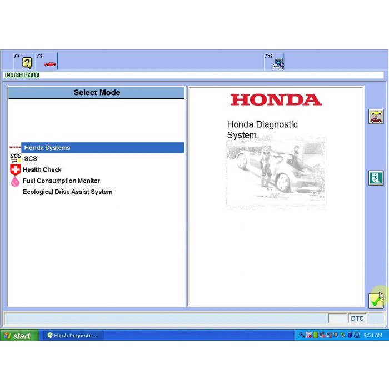389x389 pixels.
Task: Click the pink fuel drop icon
Action: 15,181
